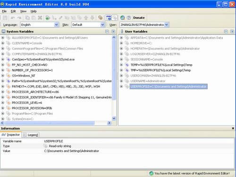Switch to the Legend tab

31,135
